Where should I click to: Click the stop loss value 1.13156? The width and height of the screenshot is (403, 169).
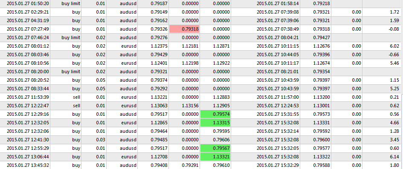coord(190,106)
